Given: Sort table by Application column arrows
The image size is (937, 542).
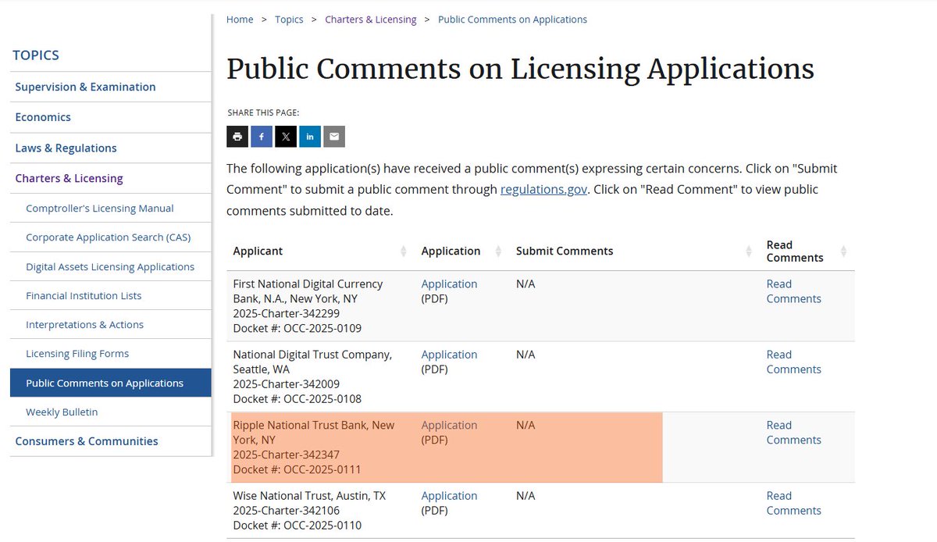Looking at the screenshot, I should [x=498, y=251].
